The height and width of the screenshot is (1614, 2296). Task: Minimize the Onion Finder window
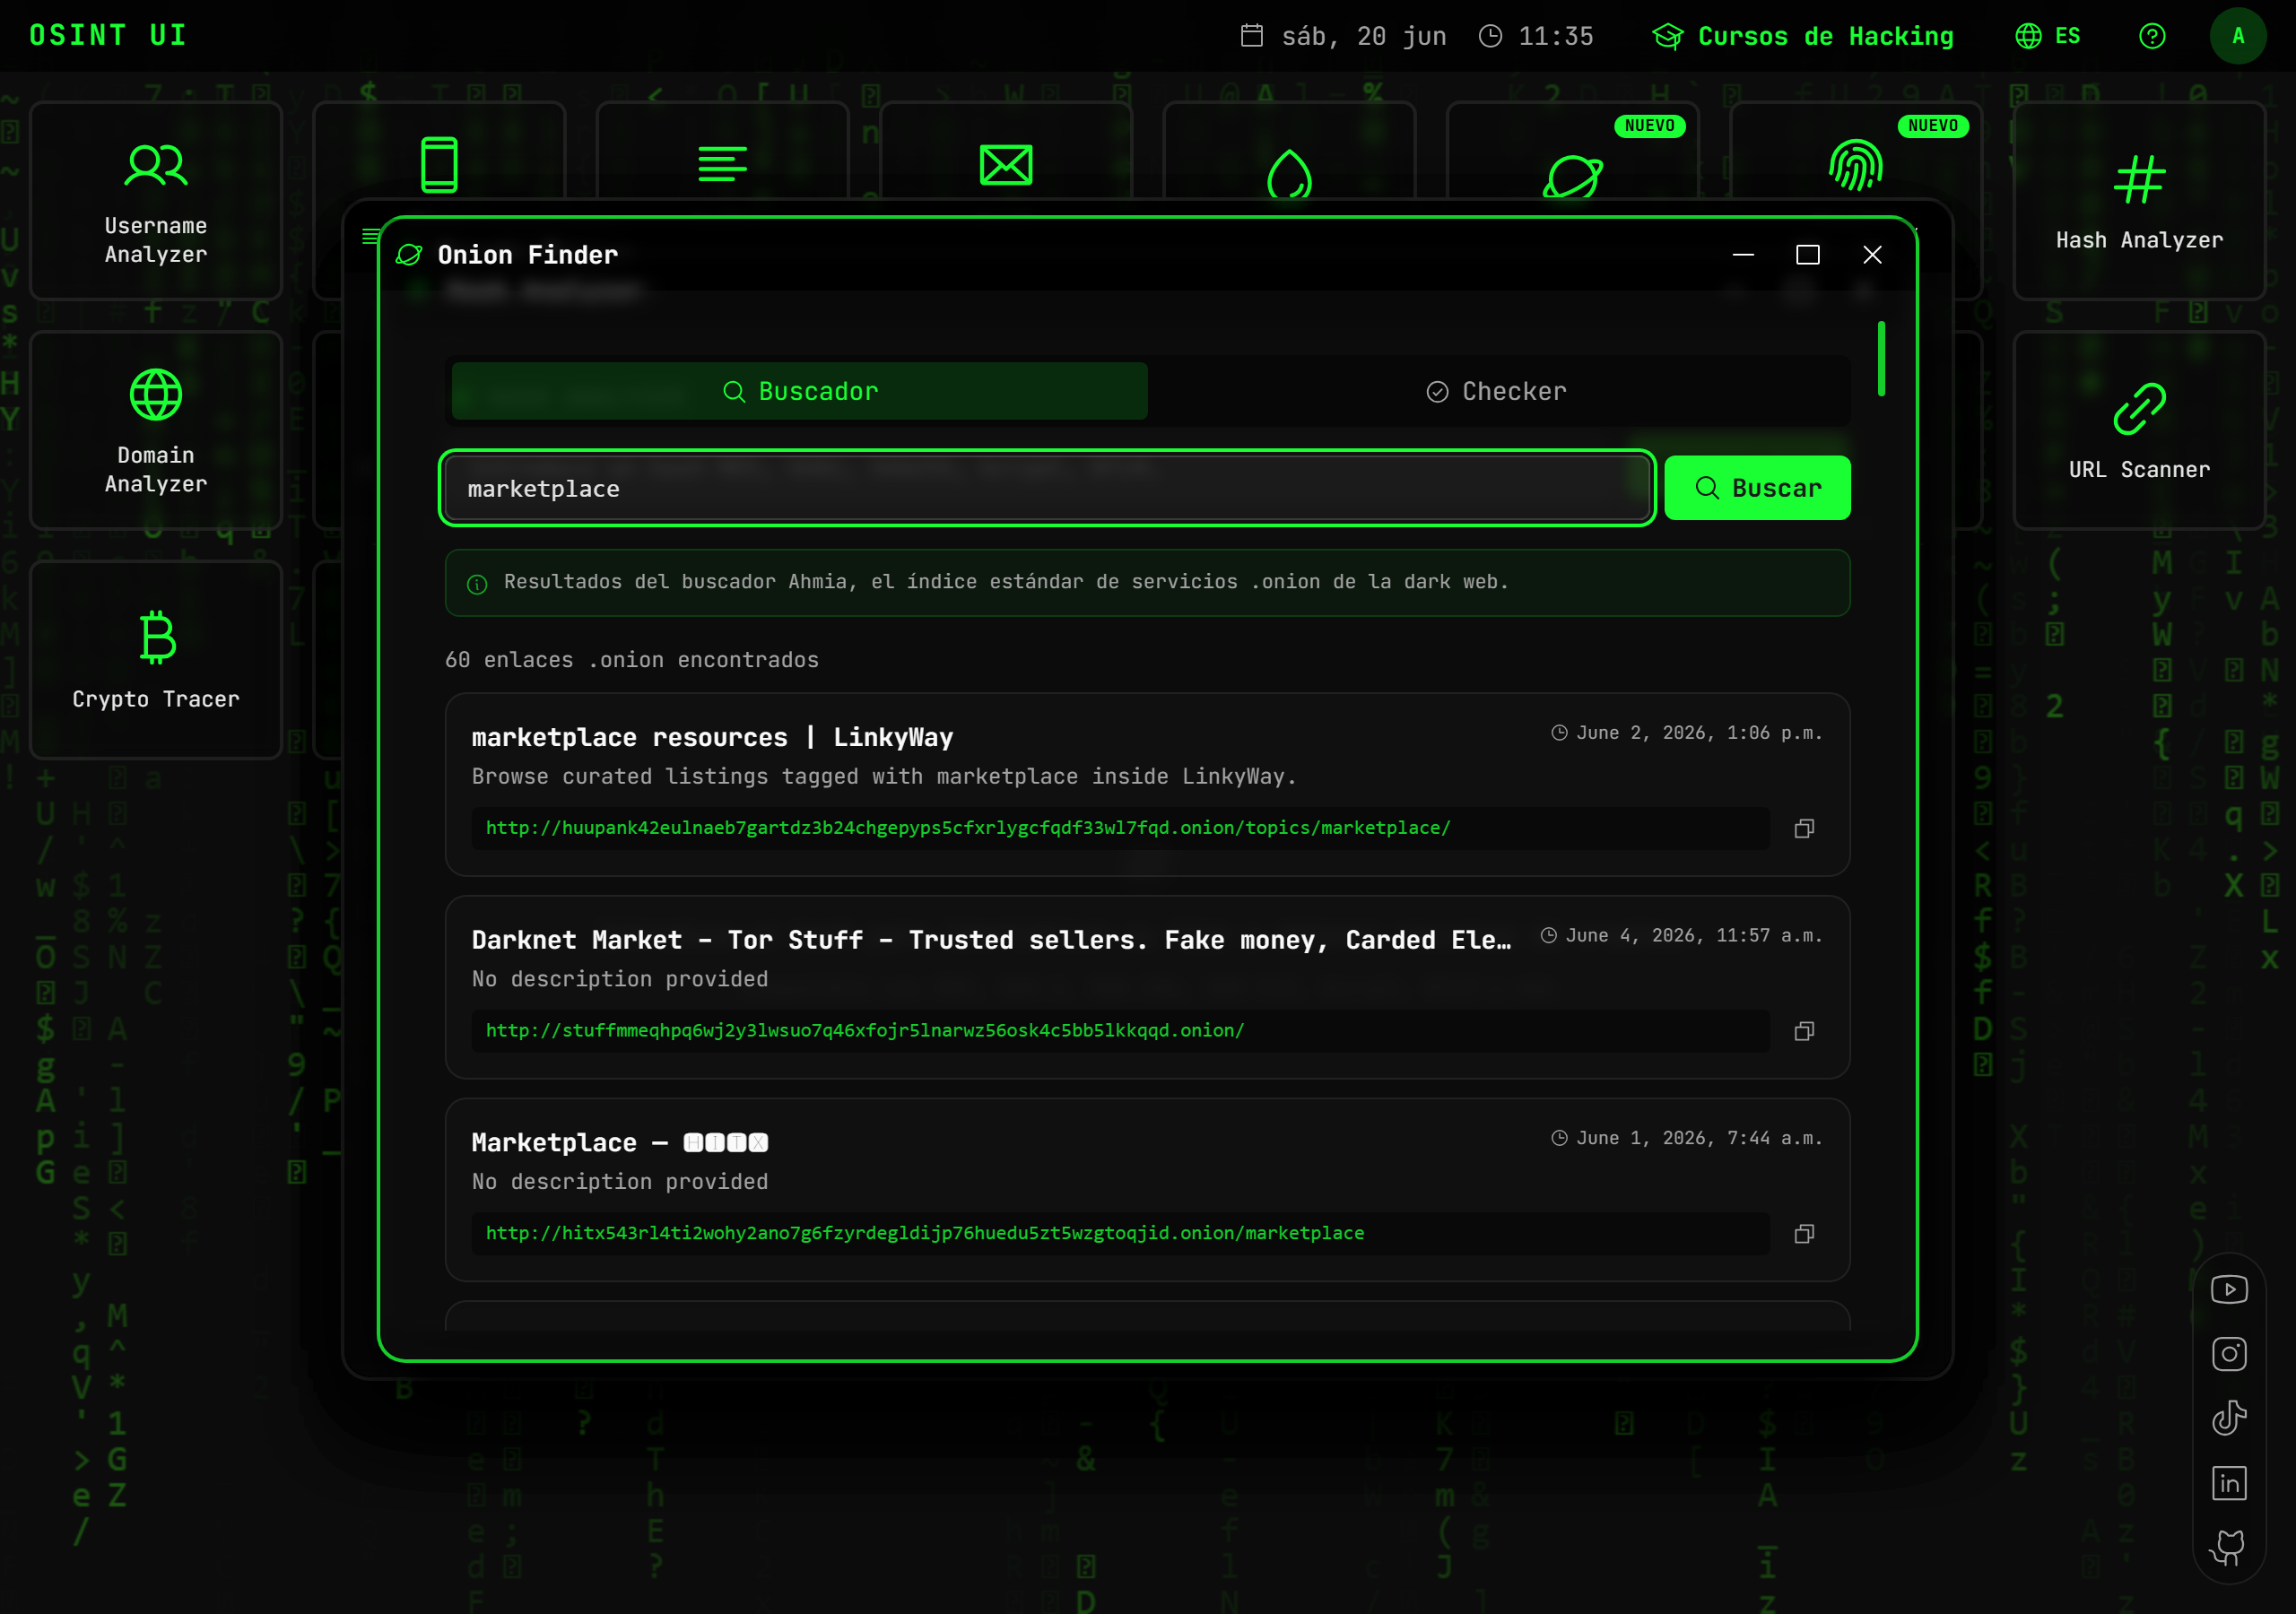tap(1743, 255)
